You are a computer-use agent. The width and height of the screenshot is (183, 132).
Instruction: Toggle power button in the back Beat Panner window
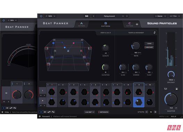click(4, 20)
